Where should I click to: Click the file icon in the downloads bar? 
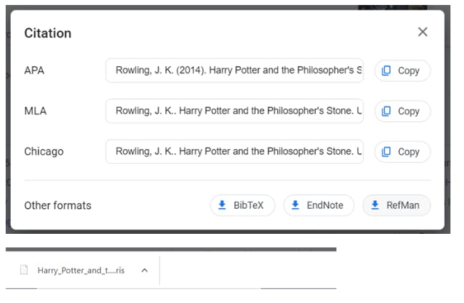(24, 270)
